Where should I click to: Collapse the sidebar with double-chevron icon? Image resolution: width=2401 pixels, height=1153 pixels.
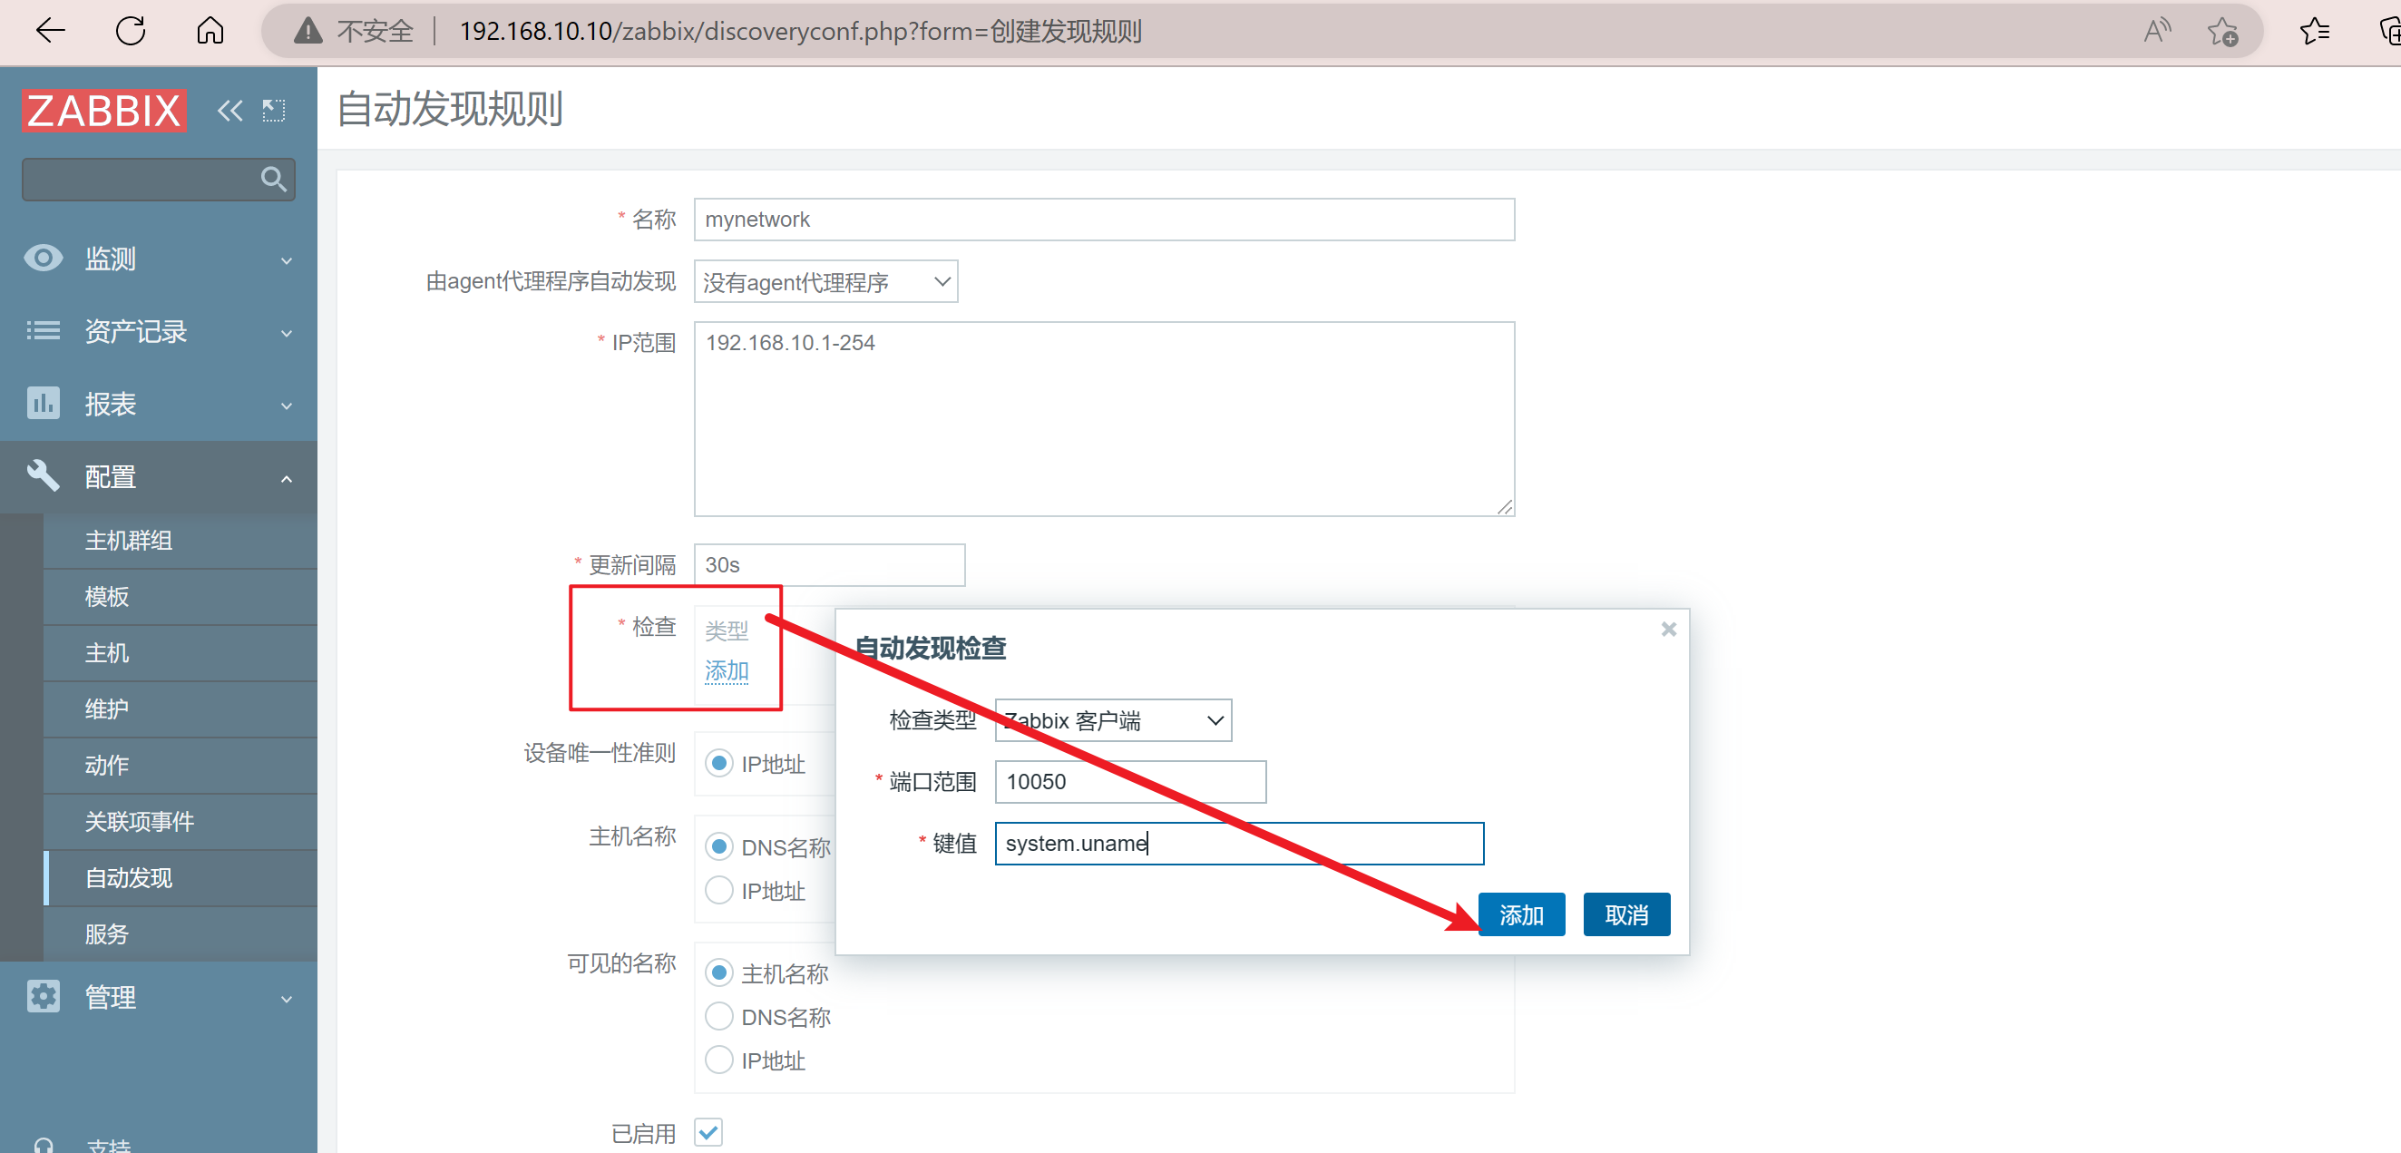(229, 111)
